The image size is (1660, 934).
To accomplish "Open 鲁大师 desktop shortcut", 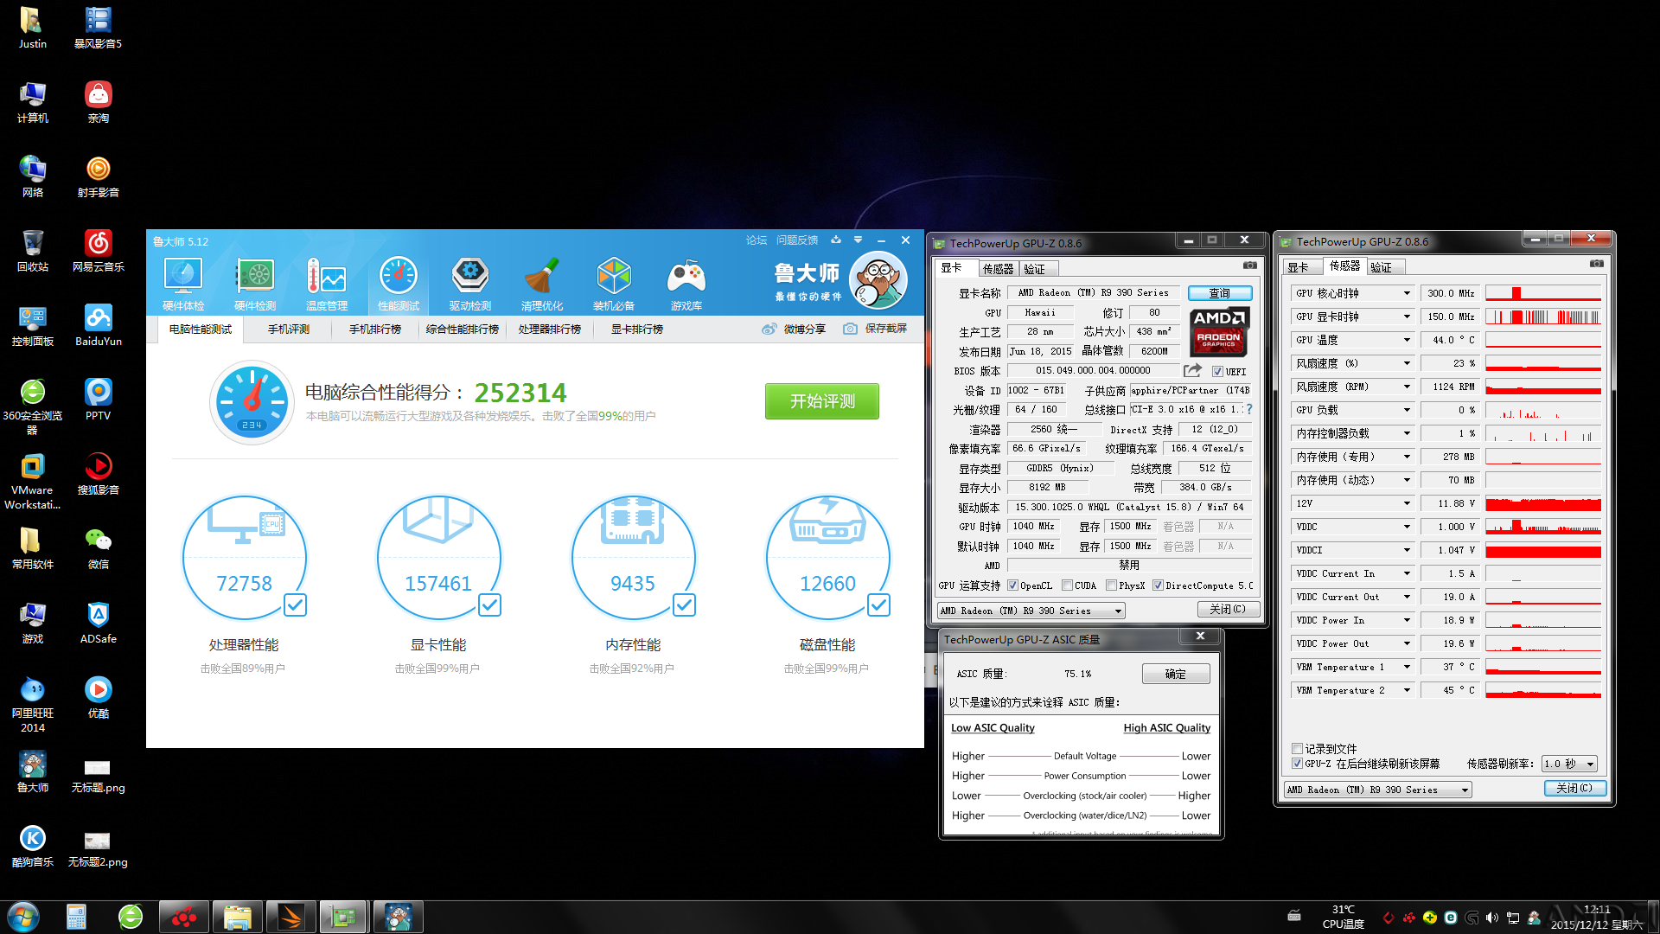I will [x=33, y=772].
